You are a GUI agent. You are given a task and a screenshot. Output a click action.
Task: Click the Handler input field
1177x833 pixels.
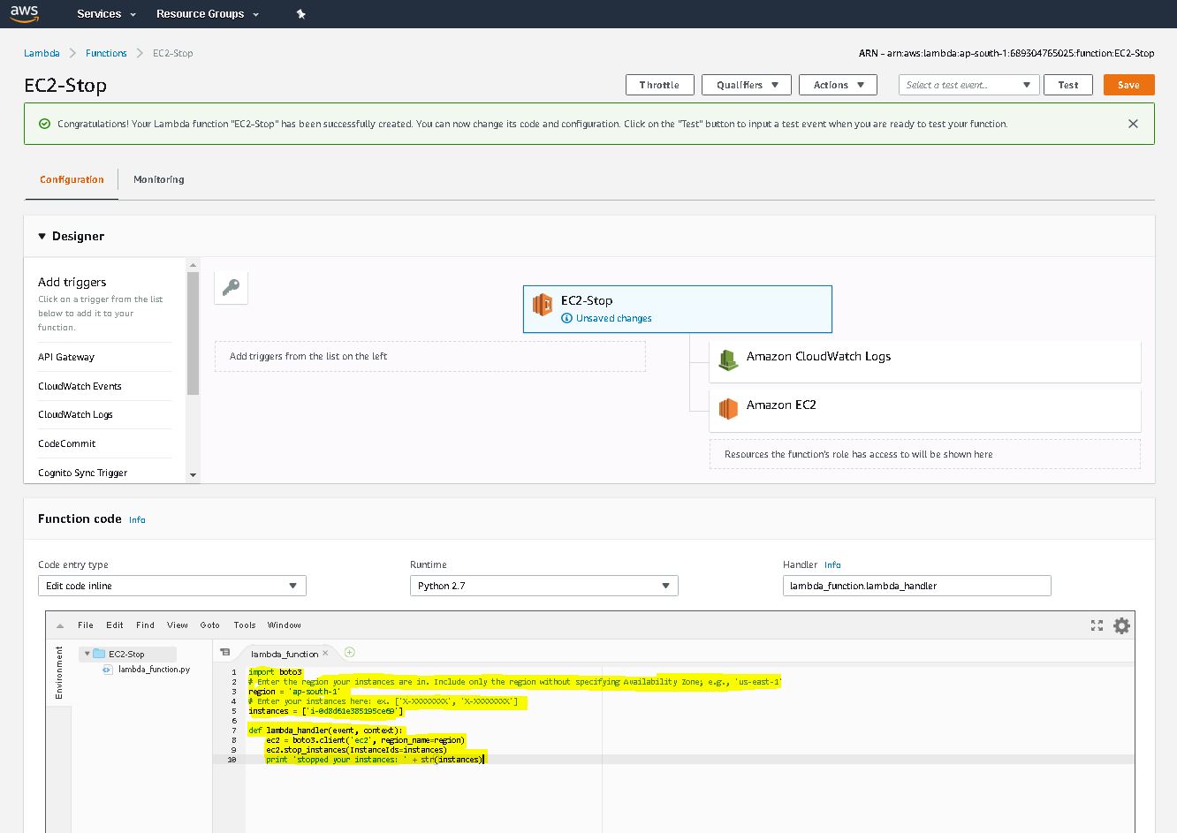click(x=916, y=586)
